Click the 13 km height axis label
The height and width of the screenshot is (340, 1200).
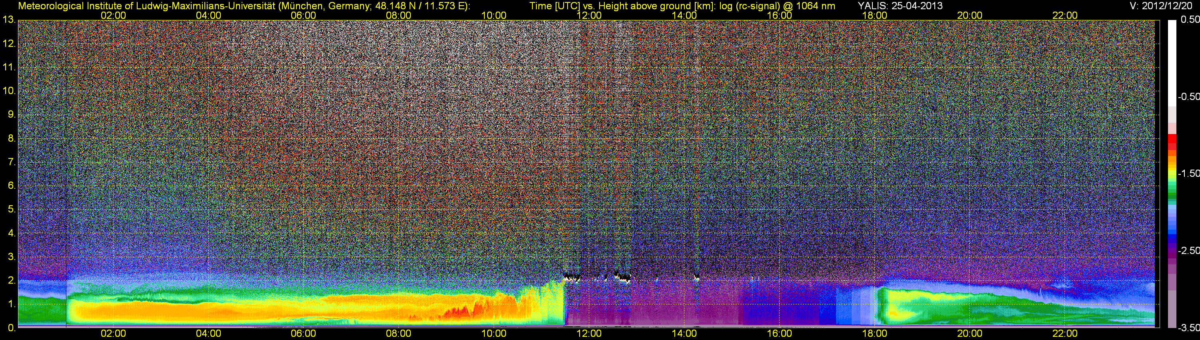pyautogui.click(x=8, y=20)
